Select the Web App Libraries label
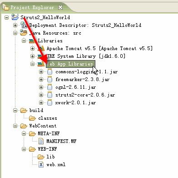178x178 pixels. point(70,64)
